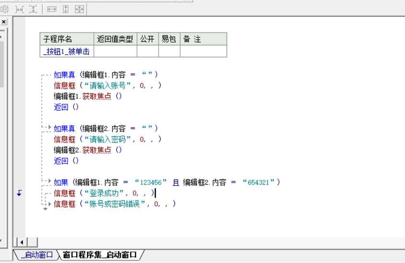Close the left side panel
The width and height of the screenshot is (405, 263).
4,22
